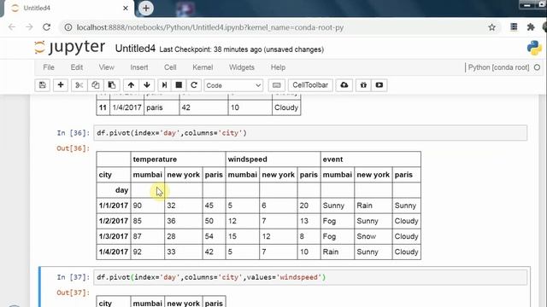
Task: Click the Out[36] output prompt
Action: [73, 148]
